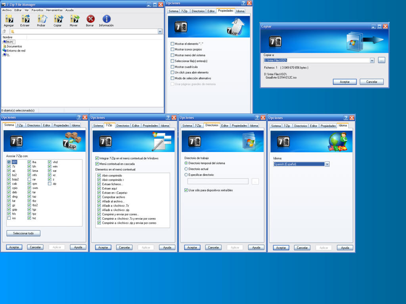This screenshot has height=304, width=406.
Task: Uncheck the 7z file association checkbox
Action: pyautogui.click(x=9, y=166)
